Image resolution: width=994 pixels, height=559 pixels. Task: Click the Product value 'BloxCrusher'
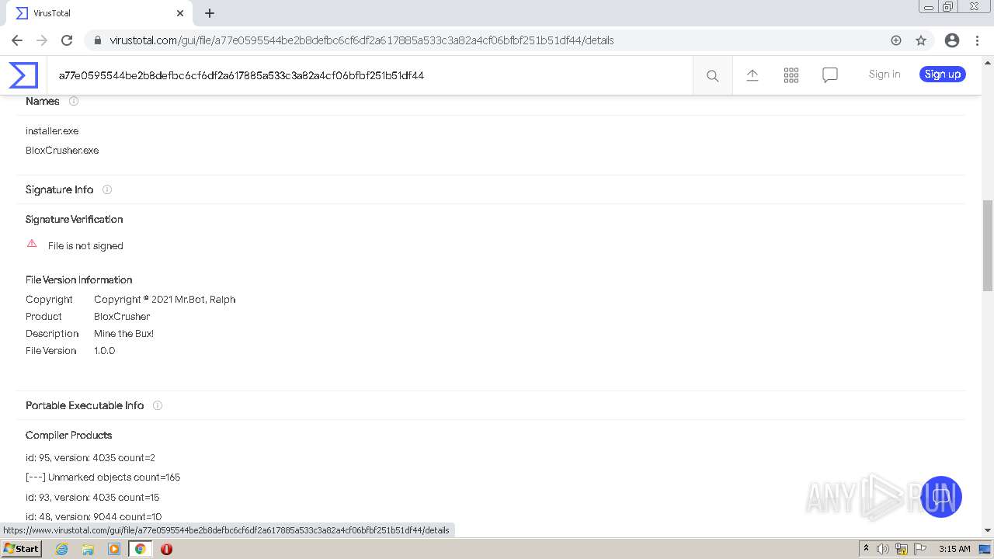(122, 316)
